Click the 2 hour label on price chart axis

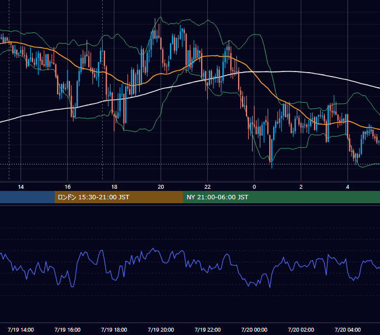click(x=301, y=187)
